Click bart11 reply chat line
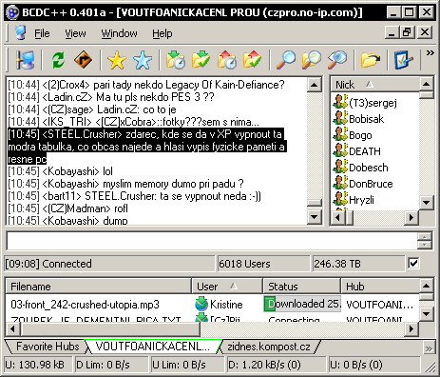The image size is (440, 377). click(134, 196)
